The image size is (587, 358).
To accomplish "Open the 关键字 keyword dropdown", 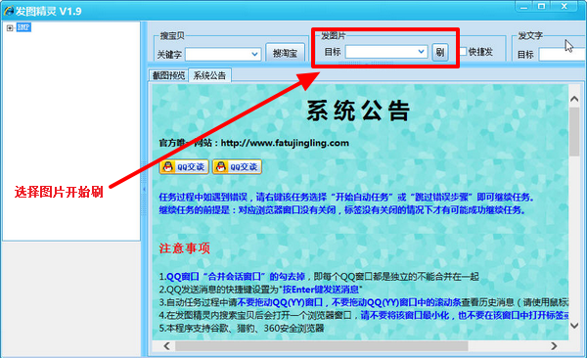I will pos(255,55).
